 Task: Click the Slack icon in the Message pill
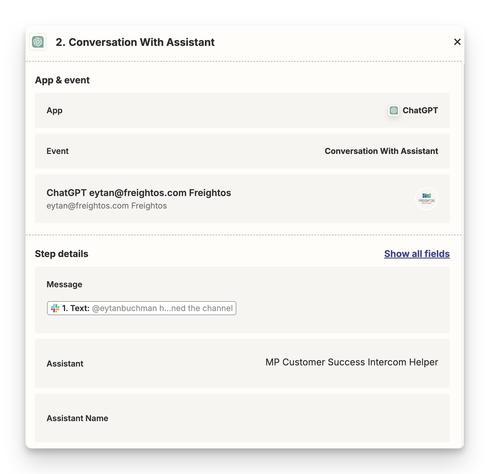[x=55, y=308]
